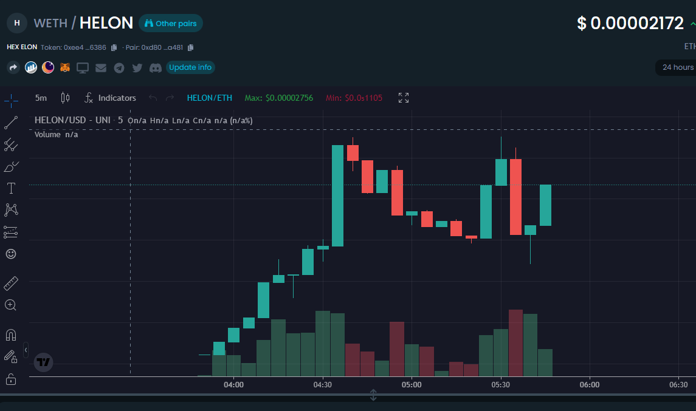Click the share arrow icon
Screen dimensions: 696x411
[x=13, y=67]
